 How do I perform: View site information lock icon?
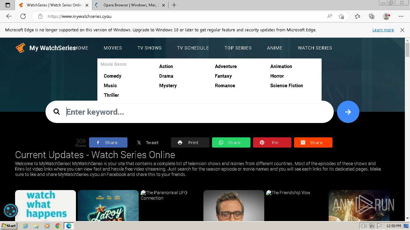coord(40,16)
